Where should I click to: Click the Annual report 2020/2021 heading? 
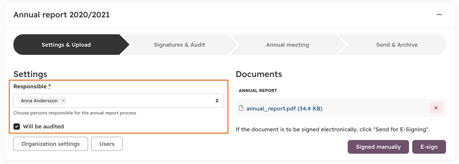[x=62, y=15]
